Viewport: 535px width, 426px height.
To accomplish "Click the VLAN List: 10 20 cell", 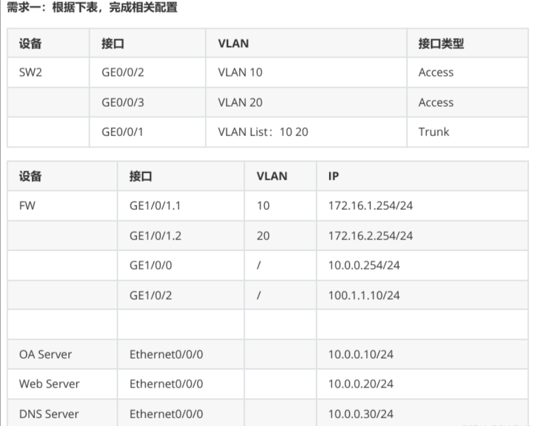I will [x=306, y=132].
